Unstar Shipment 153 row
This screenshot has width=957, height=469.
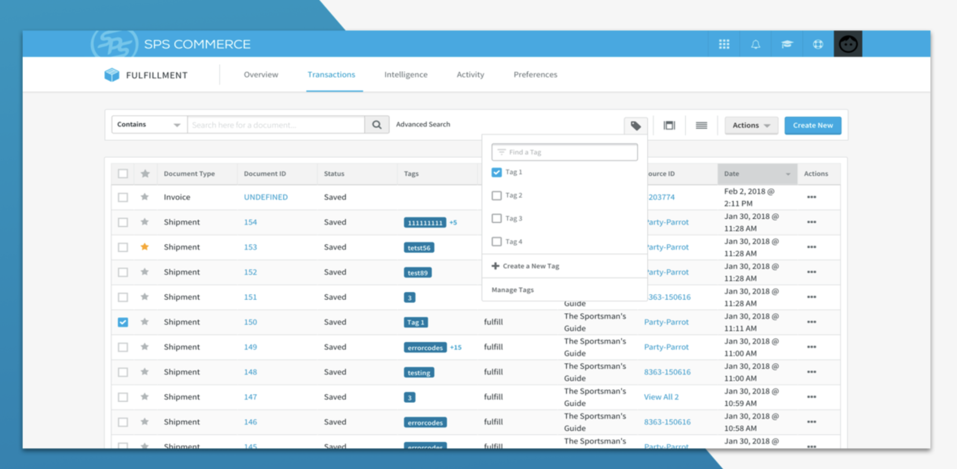point(145,247)
